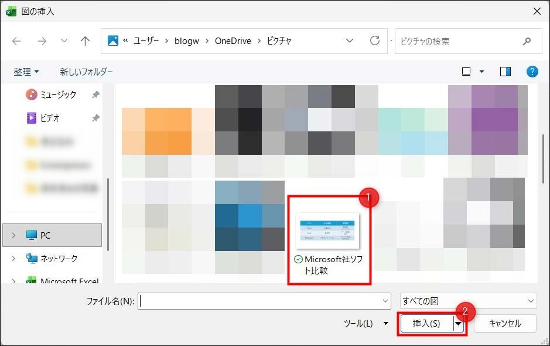550x346 pixels.
Task: Toggle the preview pane icon
Action: (505, 72)
